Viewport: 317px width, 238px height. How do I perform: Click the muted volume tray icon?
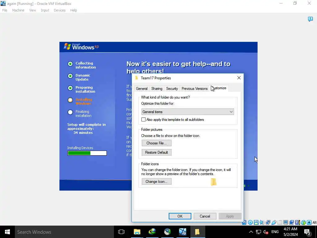[266, 232]
